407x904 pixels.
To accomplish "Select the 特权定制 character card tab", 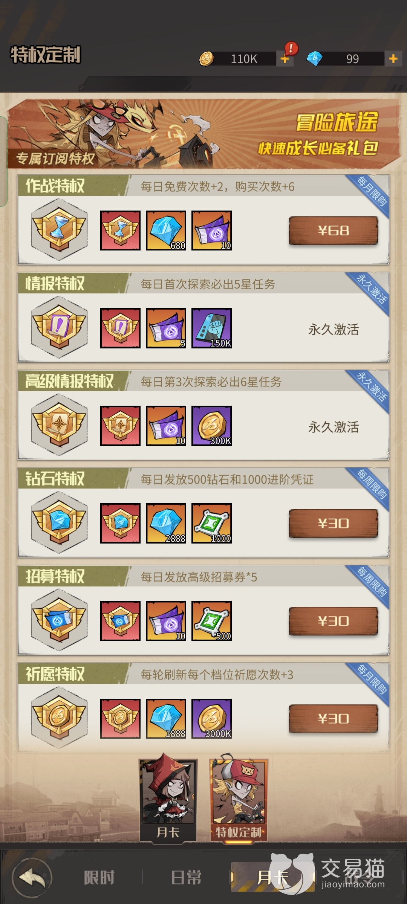I will (x=239, y=798).
